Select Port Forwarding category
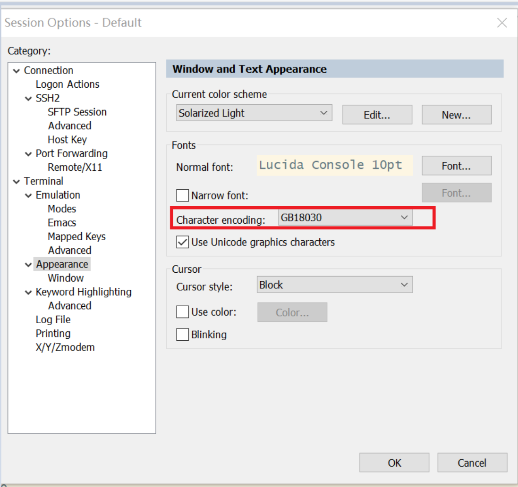The image size is (518, 487). 71,153
